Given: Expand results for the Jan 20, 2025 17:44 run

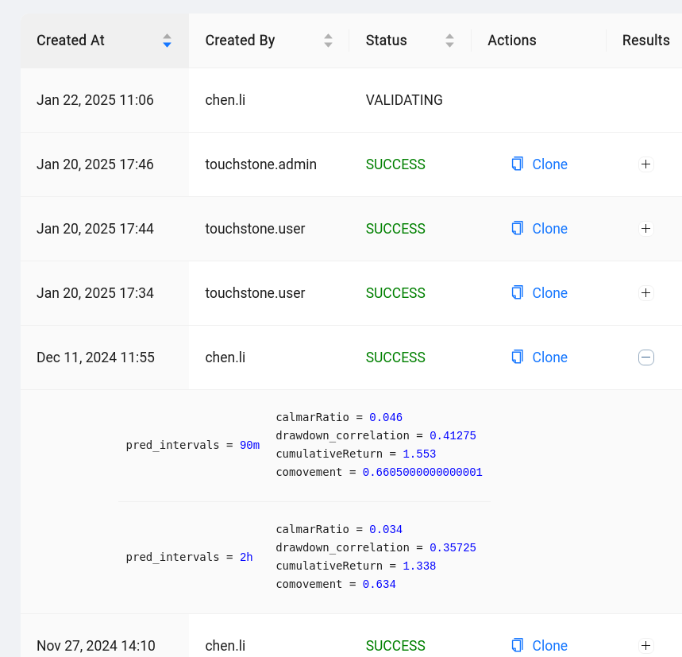Looking at the screenshot, I should point(645,228).
